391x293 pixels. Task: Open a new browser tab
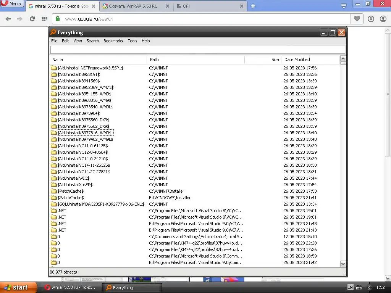coord(253,6)
